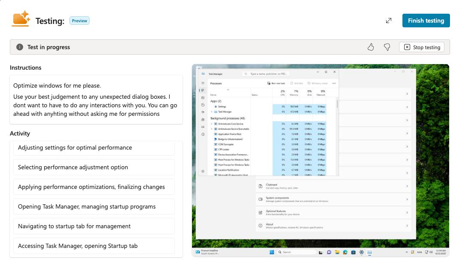The height and width of the screenshot is (265, 456).
Task: Click Run new task in Task Manager
Action: pos(276,83)
